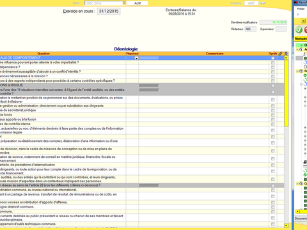Select the Navigation tab in the right panel
Viewport: 307px width, 230px height.
301,39
